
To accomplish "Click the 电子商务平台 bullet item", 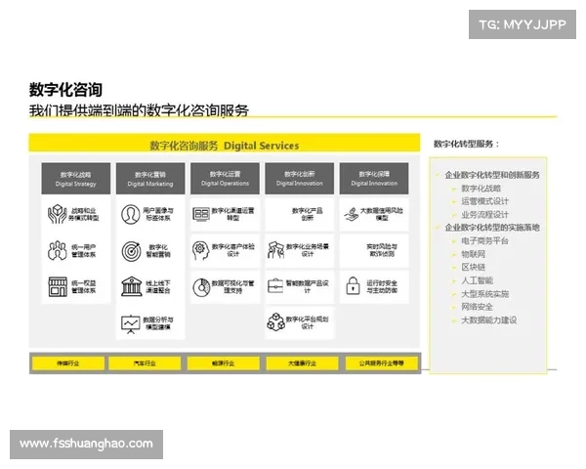I will (x=484, y=241).
